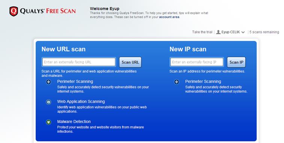The image size is (284, 143).
Task: Focus the externally facing IP input field
Action: [x=197, y=62]
